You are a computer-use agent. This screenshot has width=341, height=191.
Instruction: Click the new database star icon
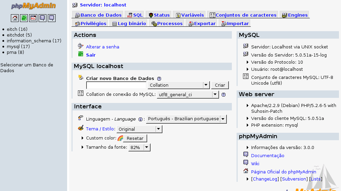point(80,77)
